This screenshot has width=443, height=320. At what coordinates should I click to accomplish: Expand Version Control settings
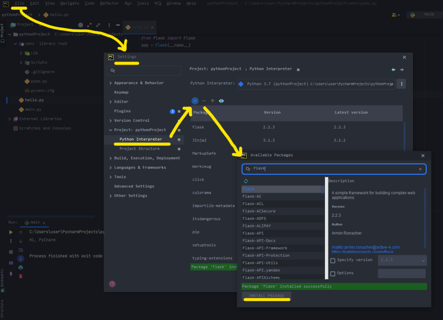pyautogui.click(x=111, y=121)
